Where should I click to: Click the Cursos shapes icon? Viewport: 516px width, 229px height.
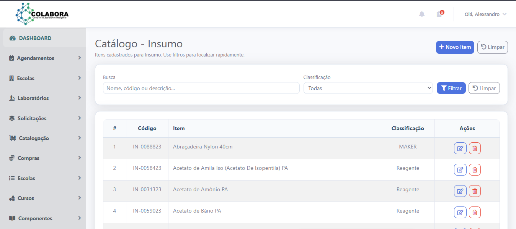point(12,198)
